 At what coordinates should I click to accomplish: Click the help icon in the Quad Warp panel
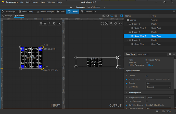(170, 54)
